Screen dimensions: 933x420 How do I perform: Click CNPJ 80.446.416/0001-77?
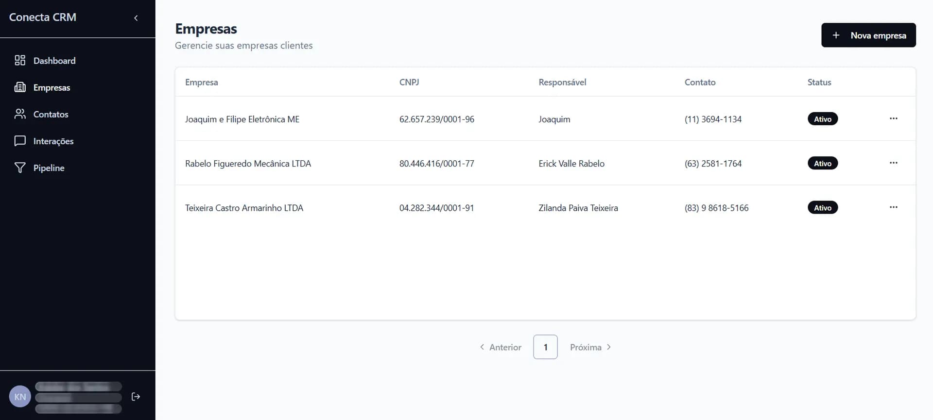pyautogui.click(x=437, y=164)
